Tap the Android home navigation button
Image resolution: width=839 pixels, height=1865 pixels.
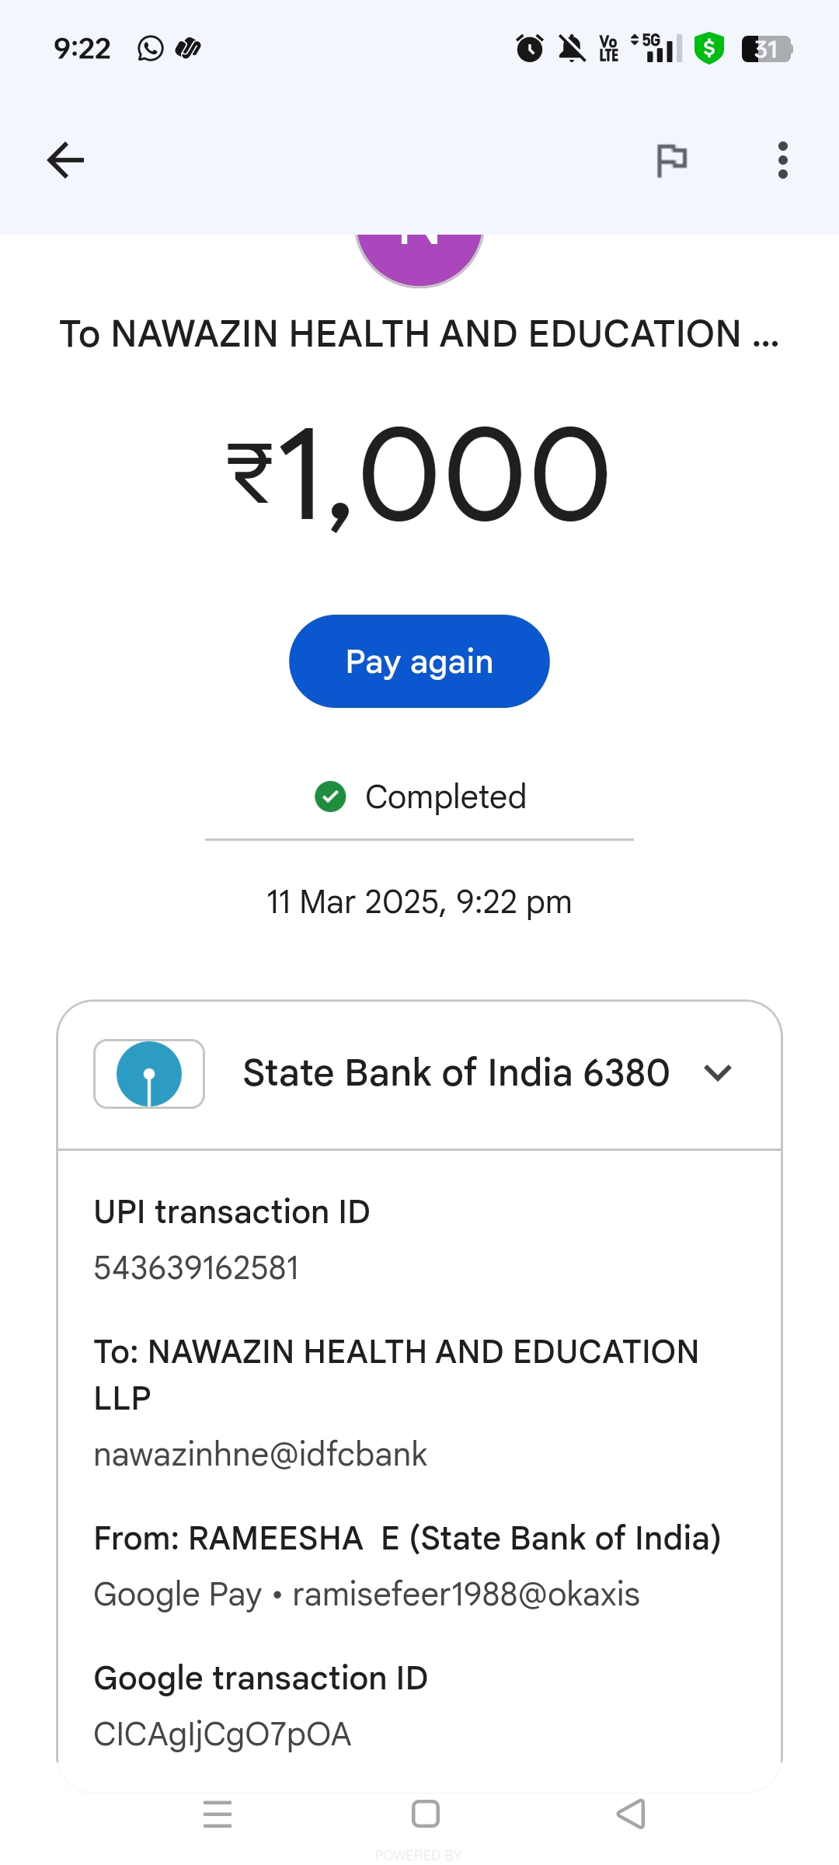(425, 1814)
